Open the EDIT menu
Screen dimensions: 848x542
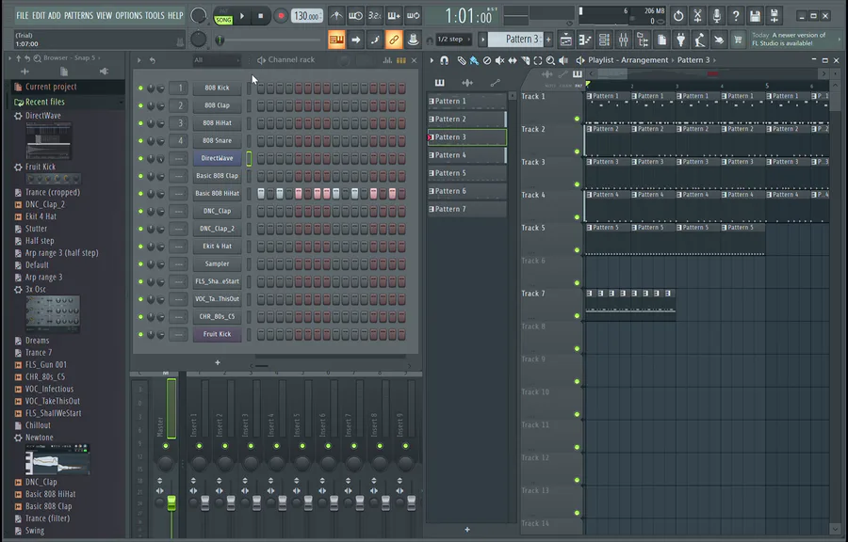click(39, 16)
